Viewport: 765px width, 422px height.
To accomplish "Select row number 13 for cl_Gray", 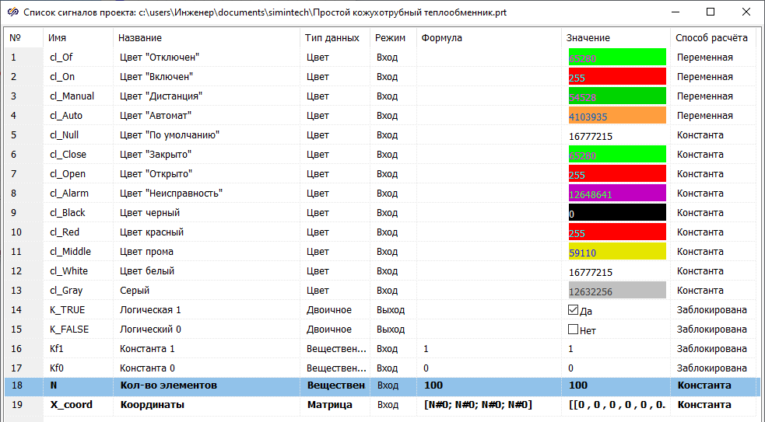I will click(23, 291).
